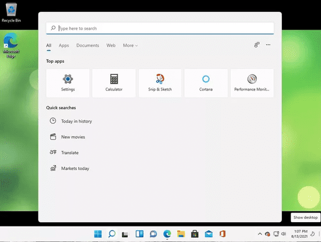Viewport: 321px width, 242px height.
Task: Switch to the Documents search tab
Action: point(88,46)
